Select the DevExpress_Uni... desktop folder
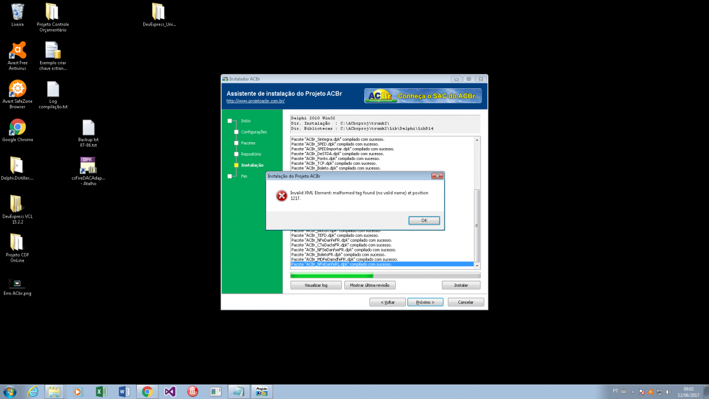 pyautogui.click(x=159, y=14)
